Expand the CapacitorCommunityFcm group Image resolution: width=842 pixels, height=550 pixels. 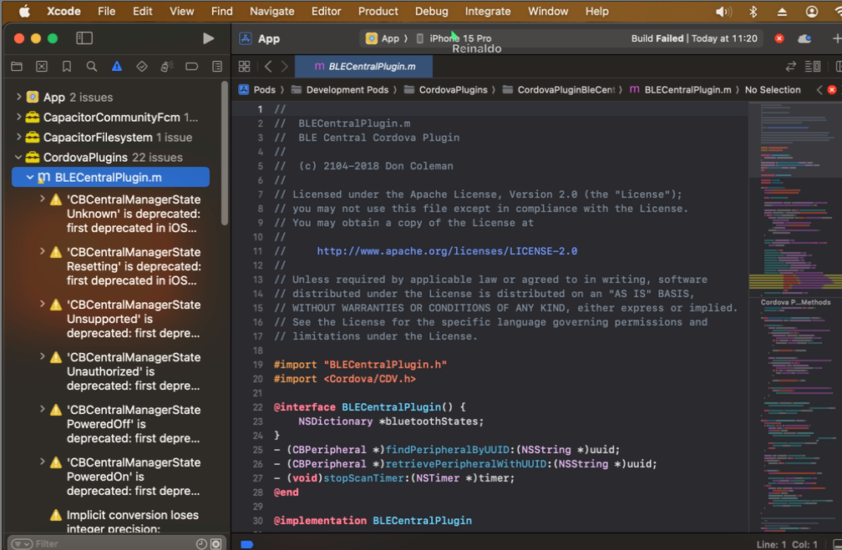pos(18,117)
